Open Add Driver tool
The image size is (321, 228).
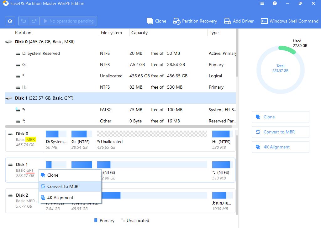[x=239, y=21]
